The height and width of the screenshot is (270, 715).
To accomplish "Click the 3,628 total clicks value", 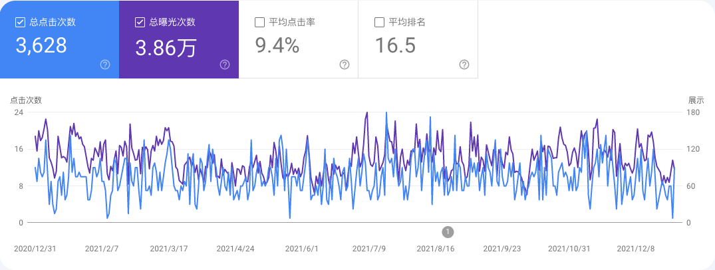I will pyautogui.click(x=41, y=45).
